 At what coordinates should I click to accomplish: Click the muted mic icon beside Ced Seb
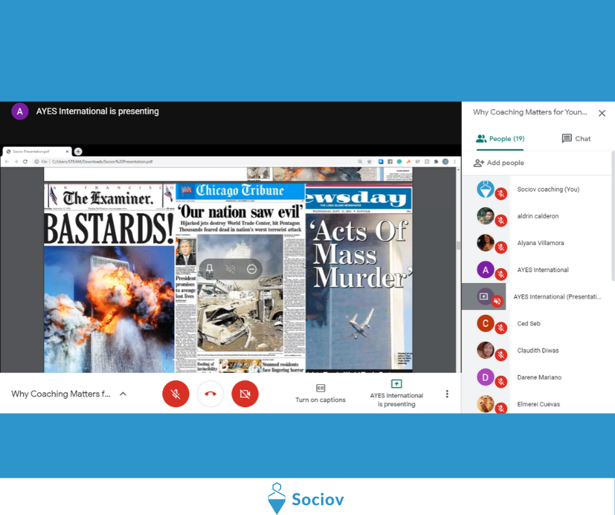pos(501,328)
